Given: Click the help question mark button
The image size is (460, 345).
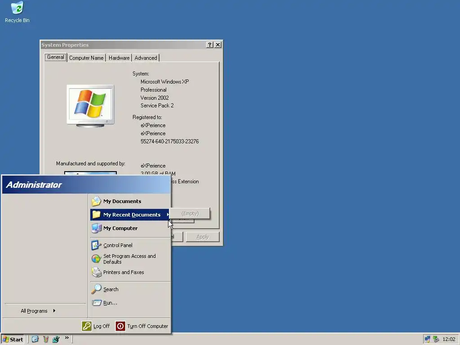Looking at the screenshot, I should click(x=209, y=44).
